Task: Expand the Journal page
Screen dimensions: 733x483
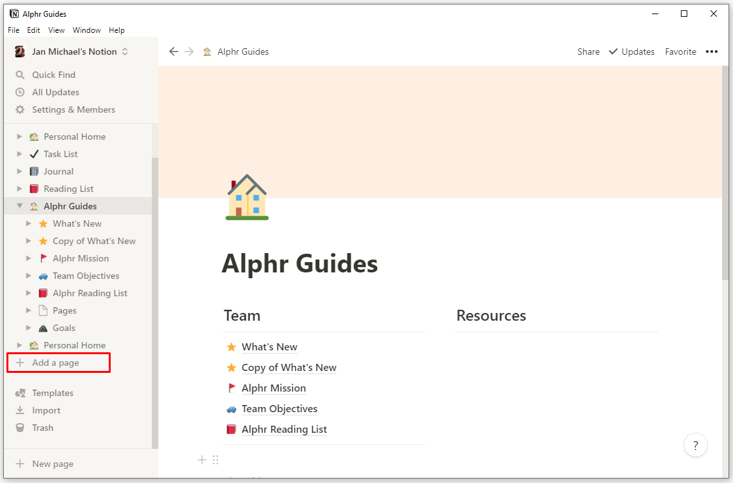Action: click(x=19, y=171)
